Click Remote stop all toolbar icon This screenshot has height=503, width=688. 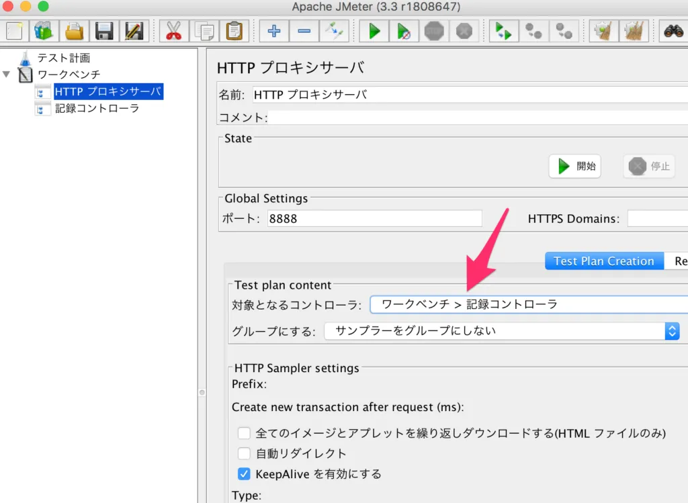pos(533,31)
